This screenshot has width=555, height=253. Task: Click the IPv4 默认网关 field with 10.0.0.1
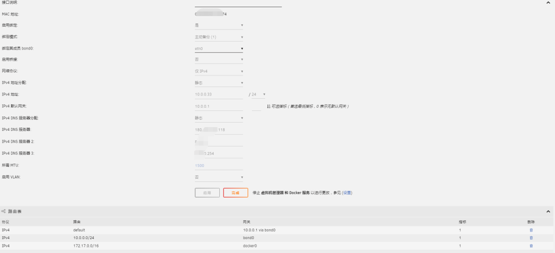click(x=219, y=106)
